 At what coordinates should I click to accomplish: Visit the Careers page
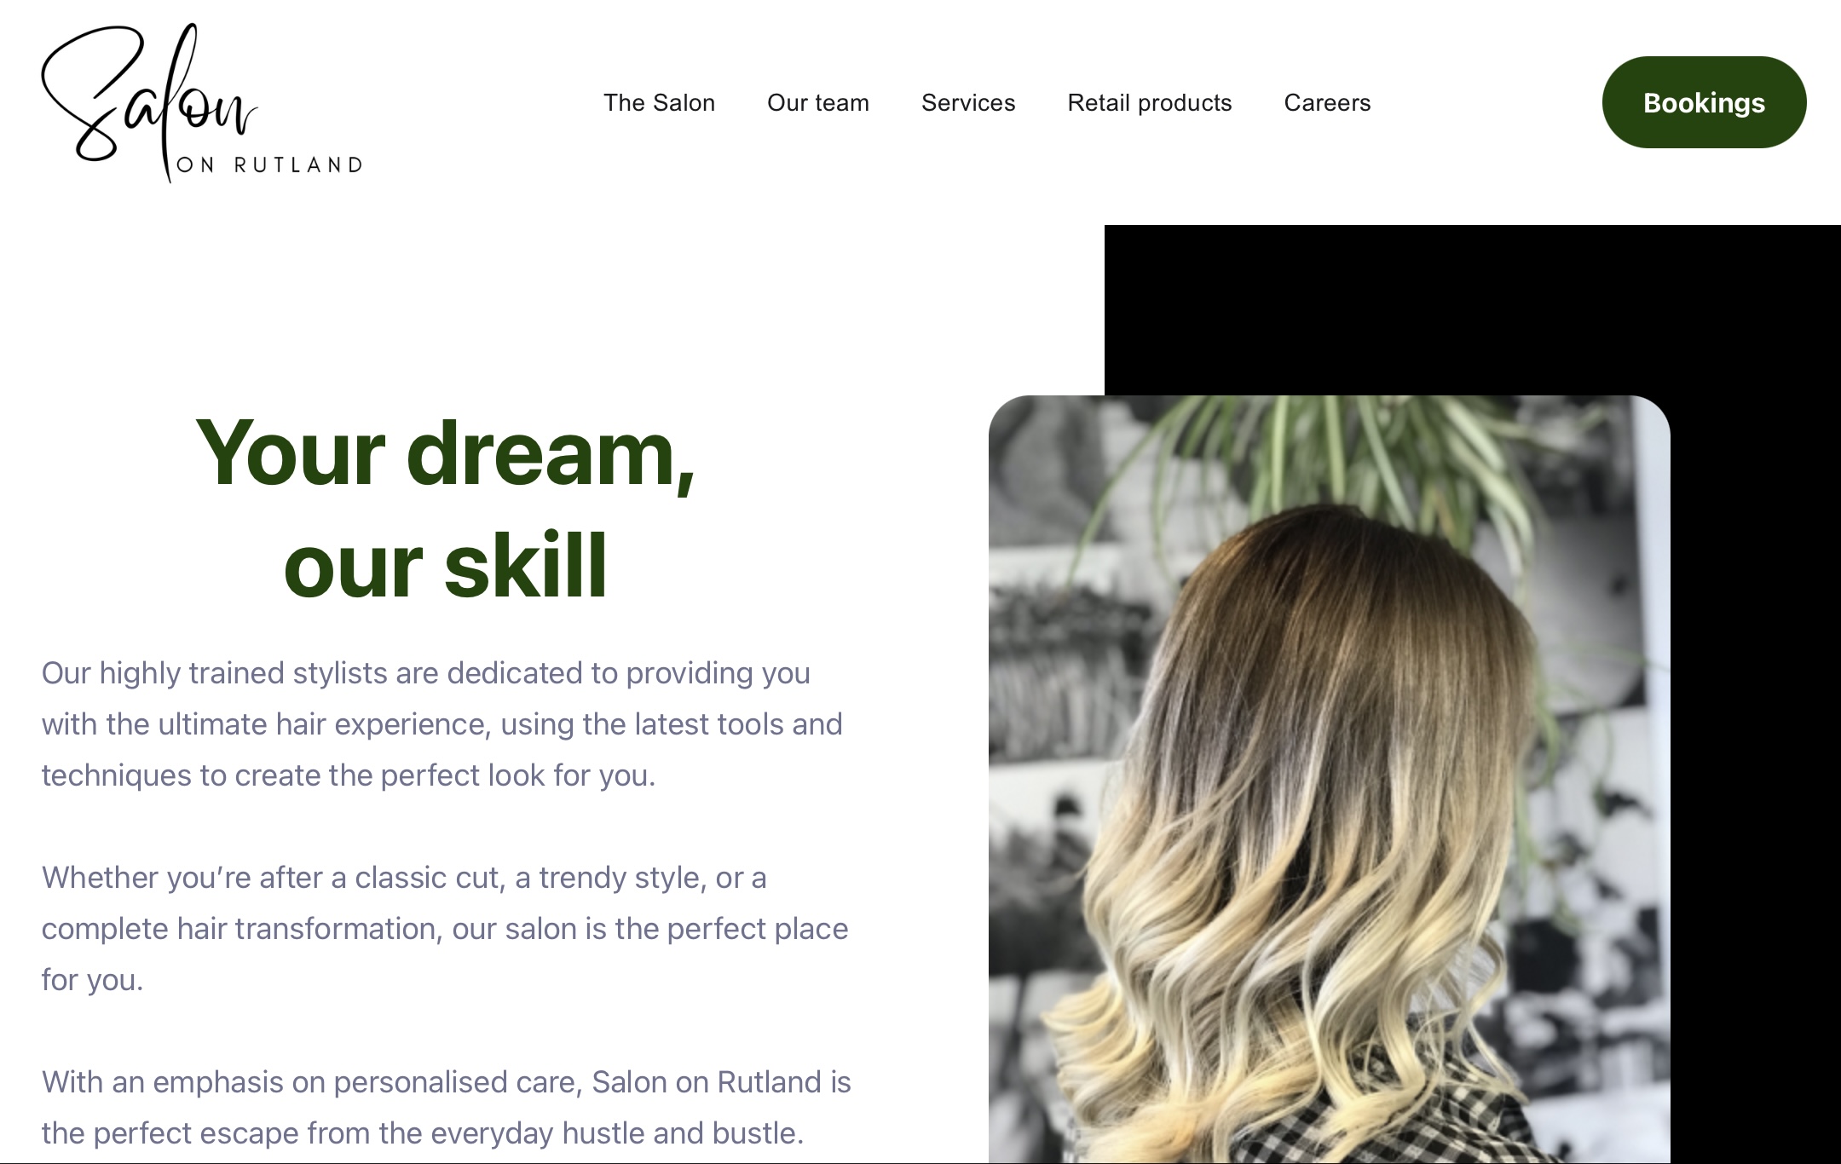[x=1327, y=102]
